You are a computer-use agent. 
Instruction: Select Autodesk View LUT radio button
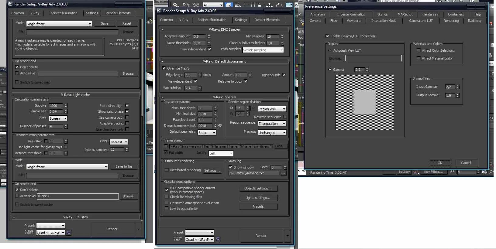pyautogui.click(x=330, y=50)
